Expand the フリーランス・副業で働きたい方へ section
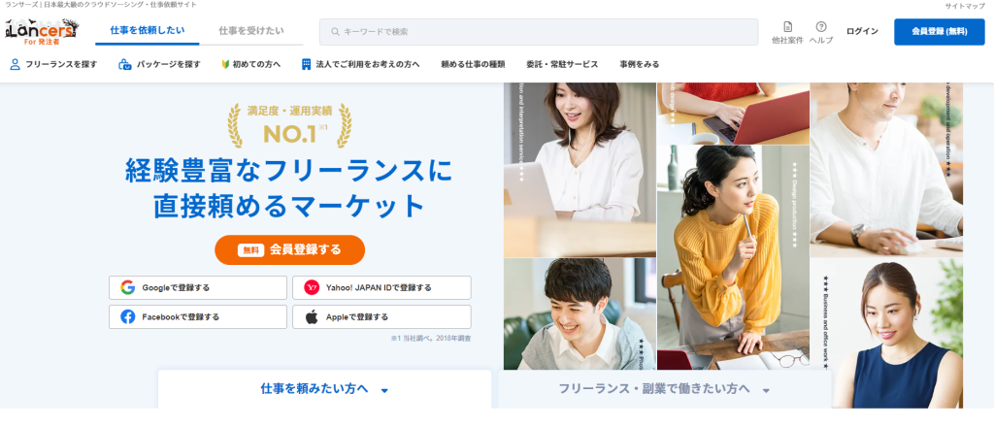 (664, 389)
